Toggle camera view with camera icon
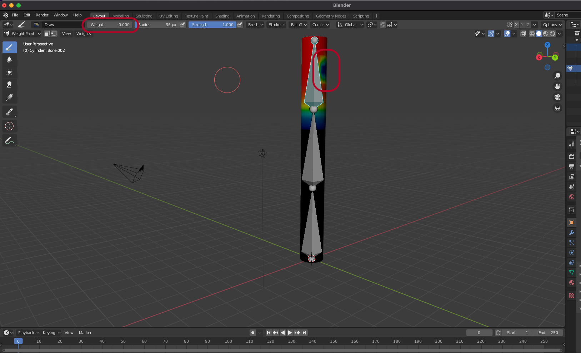The height and width of the screenshot is (353, 581). (x=557, y=97)
